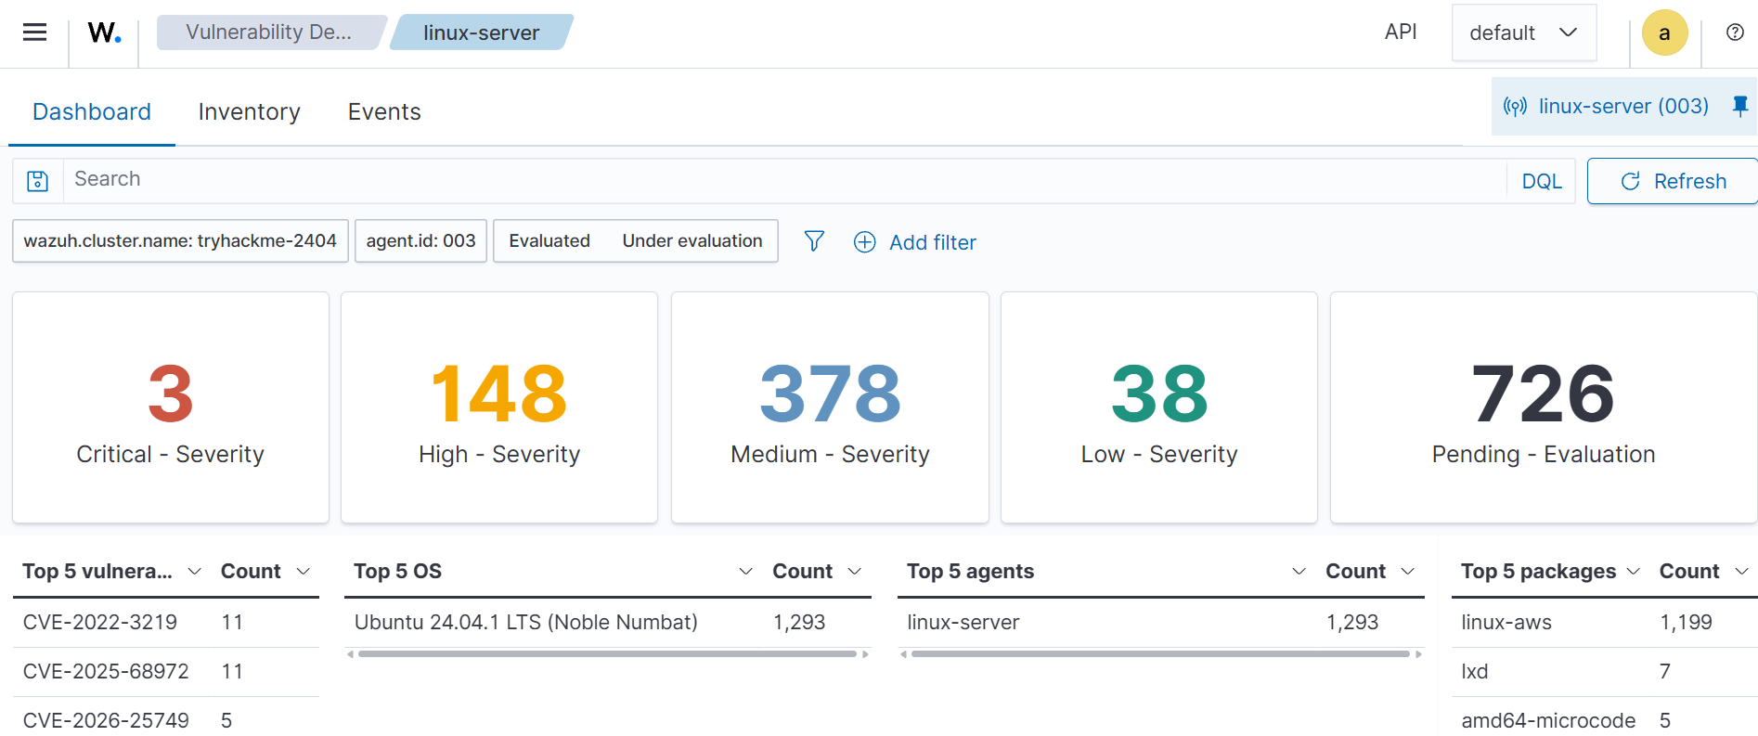This screenshot has width=1758, height=736.
Task: Click the wazuh.cluster.name filter pill
Action: pos(180,241)
